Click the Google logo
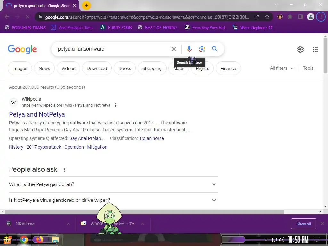The image size is (328, 246). pos(22,49)
